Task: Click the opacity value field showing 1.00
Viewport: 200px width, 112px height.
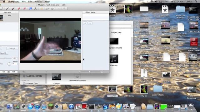Action: [15, 58]
